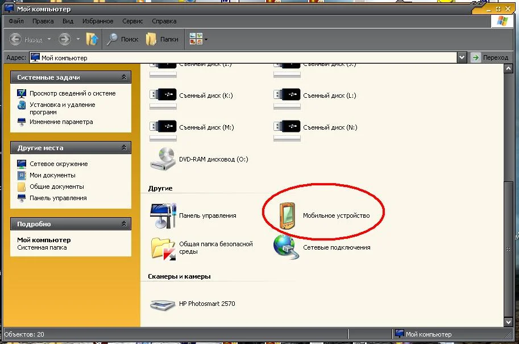Open the Справка menu
The height and width of the screenshot is (344, 519).
164,21
